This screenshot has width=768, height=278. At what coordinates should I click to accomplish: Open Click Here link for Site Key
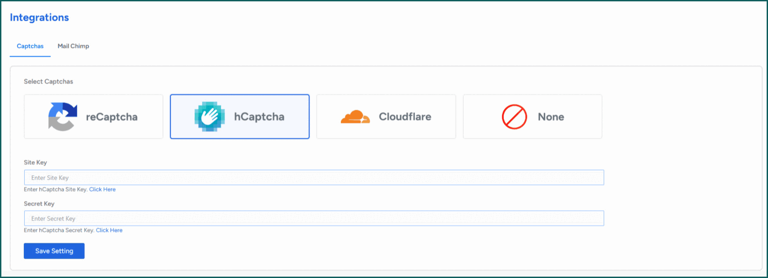(102, 190)
